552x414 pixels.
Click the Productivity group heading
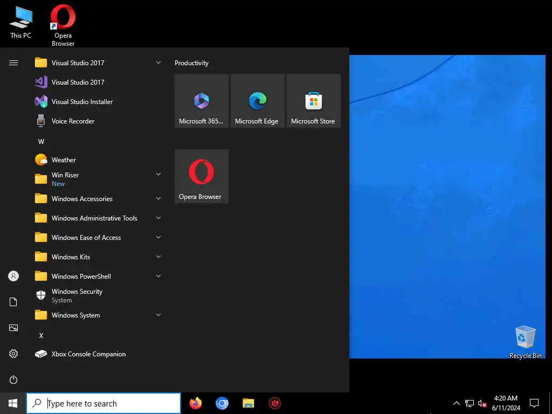(x=191, y=63)
